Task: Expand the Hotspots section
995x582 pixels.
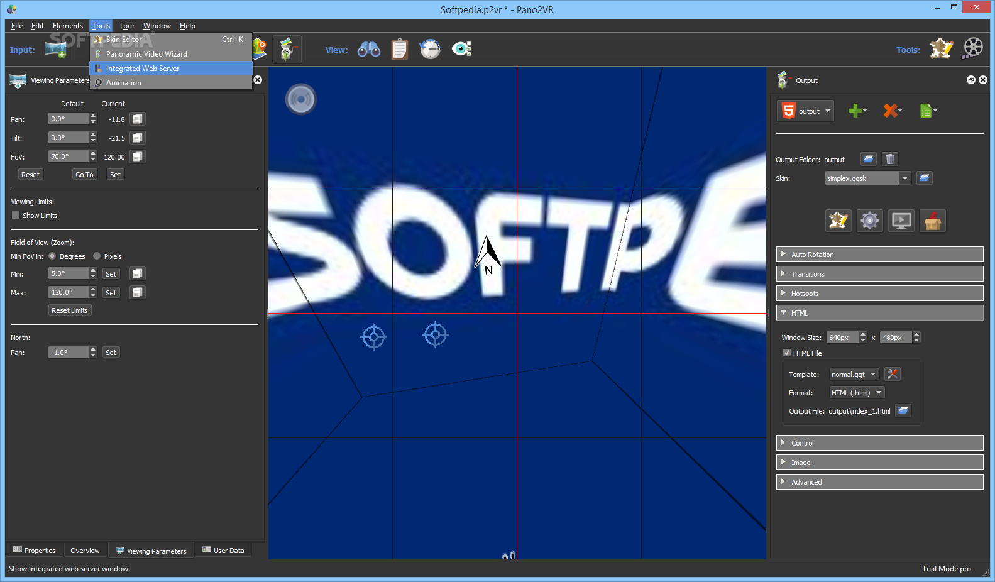Action: point(879,293)
